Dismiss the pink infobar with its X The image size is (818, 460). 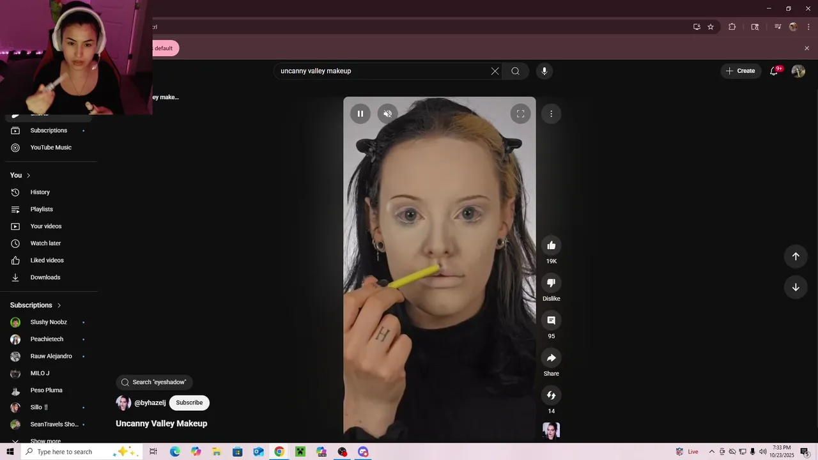tap(806, 49)
